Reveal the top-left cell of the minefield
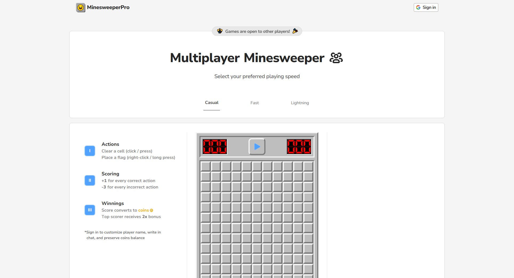Screen dimensions: 514x278 [x=206, y=167]
